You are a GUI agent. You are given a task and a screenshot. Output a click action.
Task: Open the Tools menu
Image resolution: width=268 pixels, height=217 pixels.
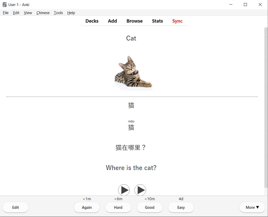point(58,13)
